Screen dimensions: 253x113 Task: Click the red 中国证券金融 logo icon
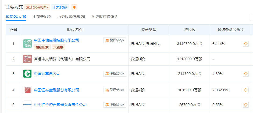pos(27,90)
